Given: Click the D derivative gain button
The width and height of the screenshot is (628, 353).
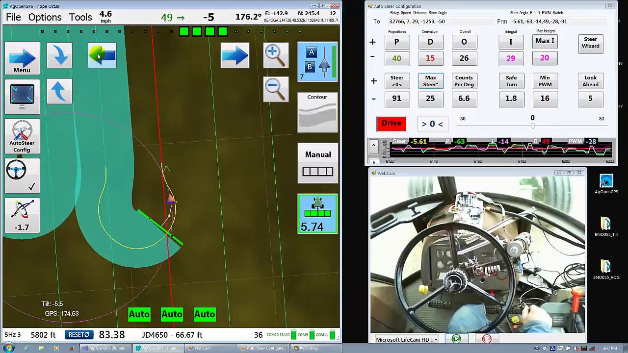Looking at the screenshot, I should (430, 42).
